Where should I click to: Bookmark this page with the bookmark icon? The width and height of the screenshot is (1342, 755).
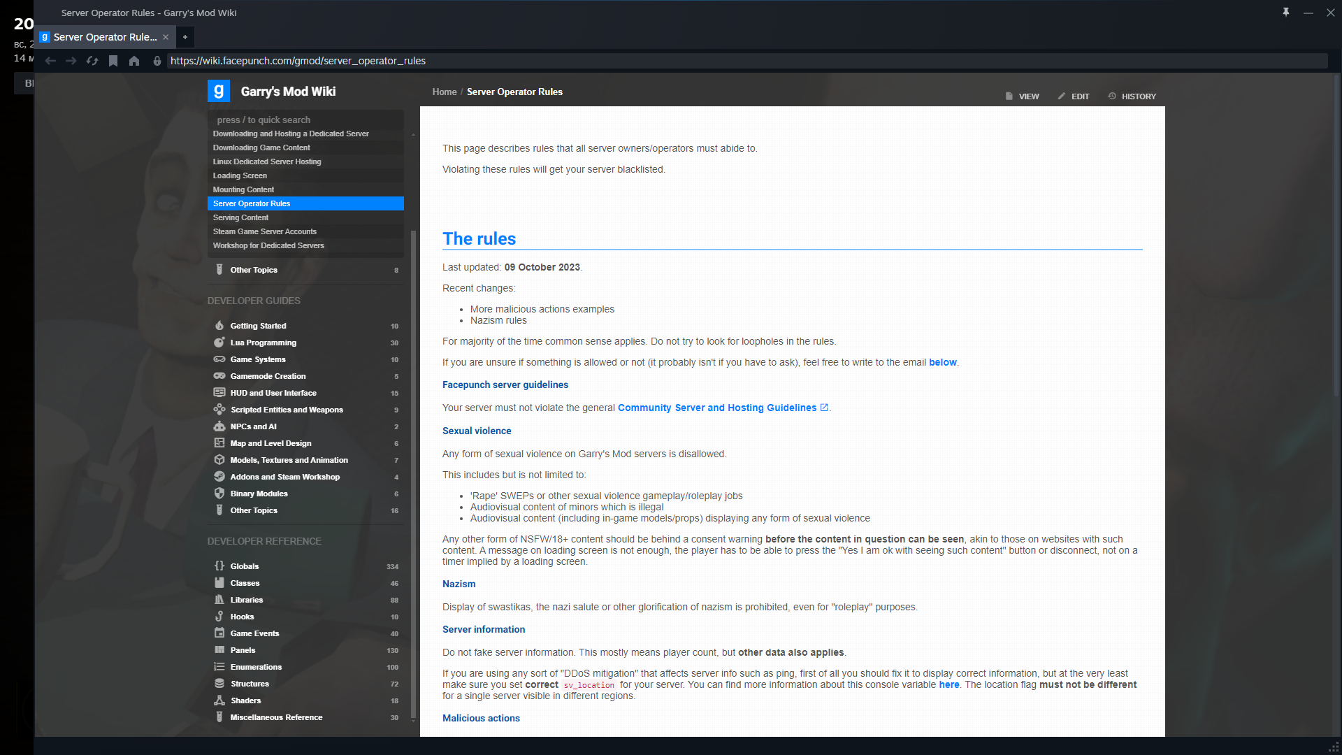pos(113,61)
